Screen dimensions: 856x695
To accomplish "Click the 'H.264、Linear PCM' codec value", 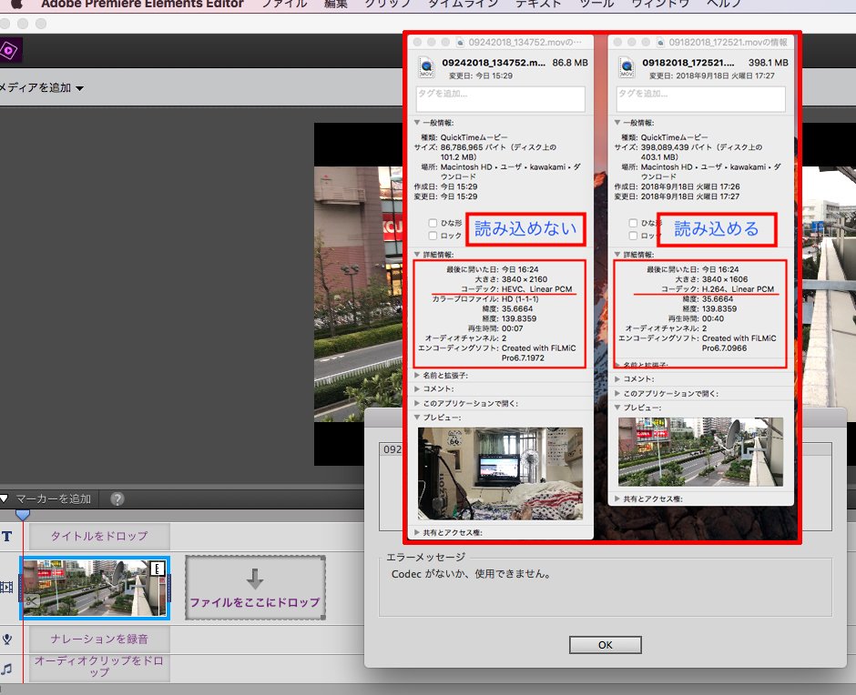I will pos(738,289).
